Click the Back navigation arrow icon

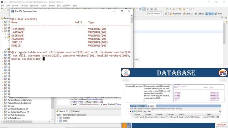[x=184, y=9]
